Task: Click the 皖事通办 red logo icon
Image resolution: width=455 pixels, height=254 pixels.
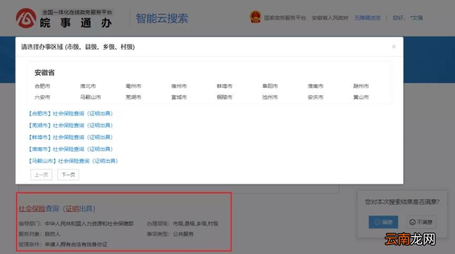Action: (26, 18)
